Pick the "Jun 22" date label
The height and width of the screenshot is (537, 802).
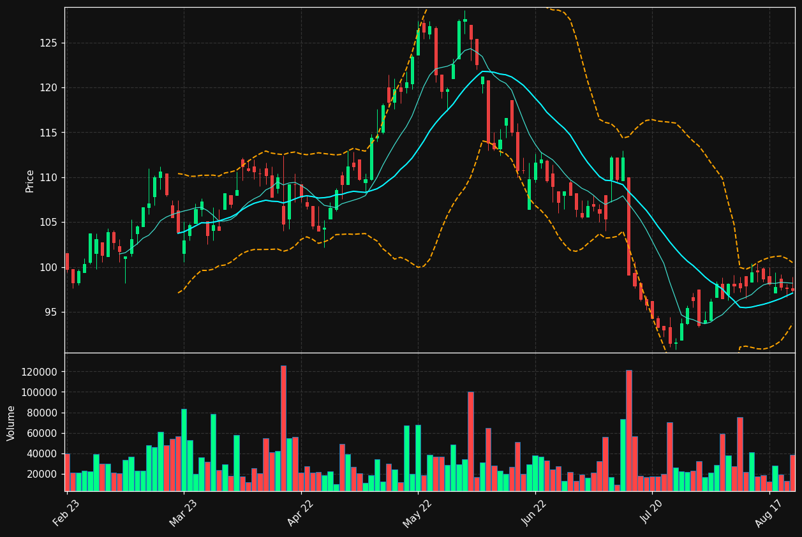(x=535, y=513)
